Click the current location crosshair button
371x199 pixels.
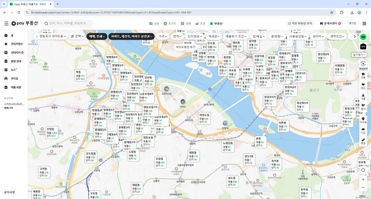point(363,170)
